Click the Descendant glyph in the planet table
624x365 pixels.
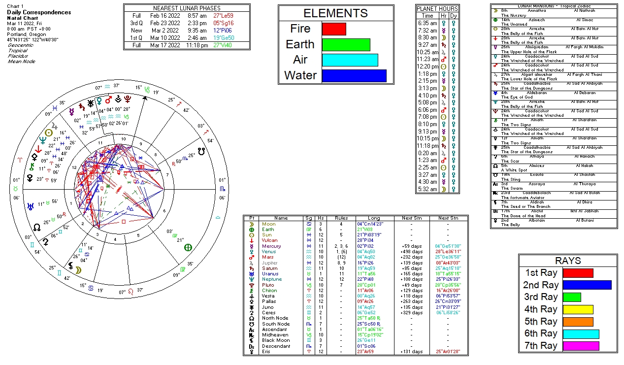point(251,346)
